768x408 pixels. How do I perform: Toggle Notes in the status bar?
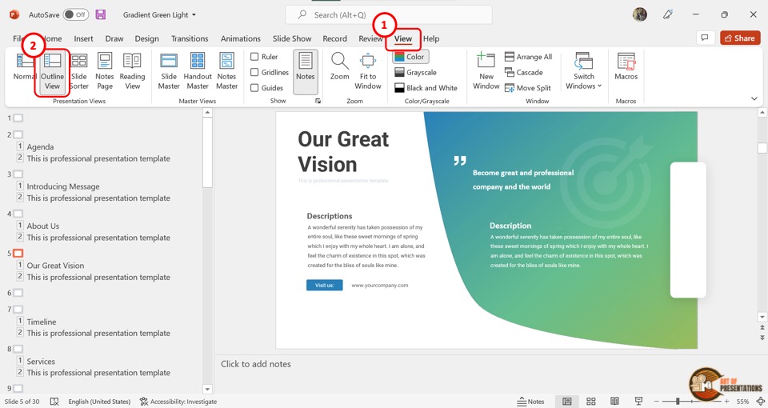(530, 401)
